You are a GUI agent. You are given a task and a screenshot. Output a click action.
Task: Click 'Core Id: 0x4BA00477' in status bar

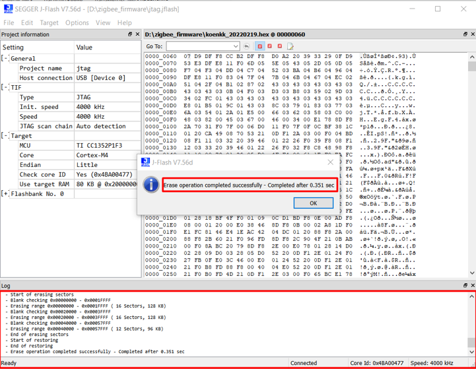coord(377,363)
